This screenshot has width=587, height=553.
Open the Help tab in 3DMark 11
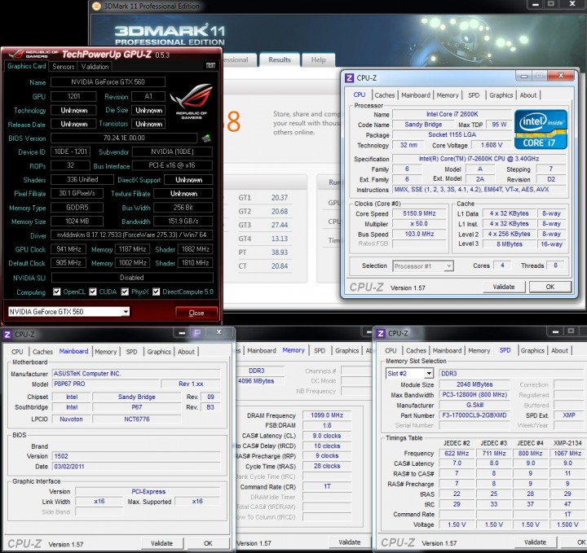(x=318, y=59)
